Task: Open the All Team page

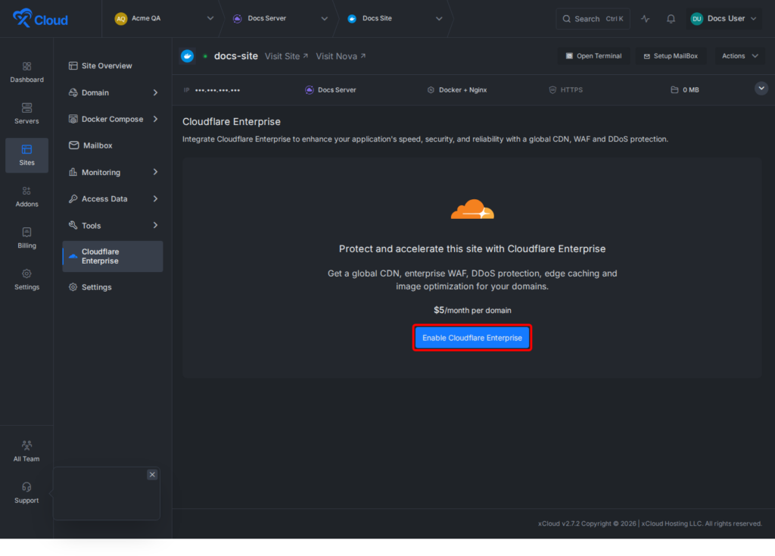Action: pyautogui.click(x=26, y=451)
